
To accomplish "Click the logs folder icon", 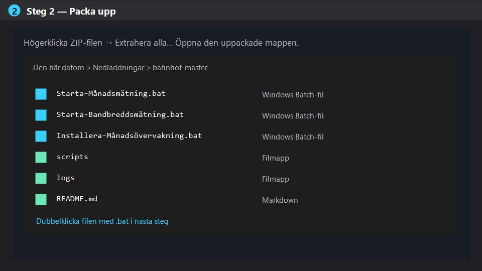I will point(41,178).
